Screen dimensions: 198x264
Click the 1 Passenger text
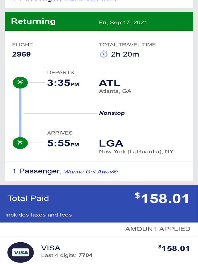(x=36, y=171)
